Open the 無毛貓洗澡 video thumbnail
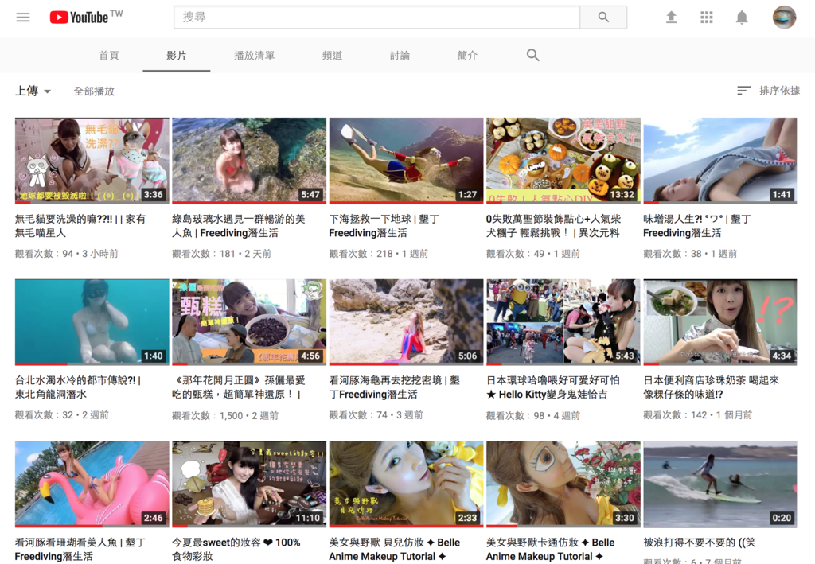Viewport: 815px width, 564px height. click(92, 161)
